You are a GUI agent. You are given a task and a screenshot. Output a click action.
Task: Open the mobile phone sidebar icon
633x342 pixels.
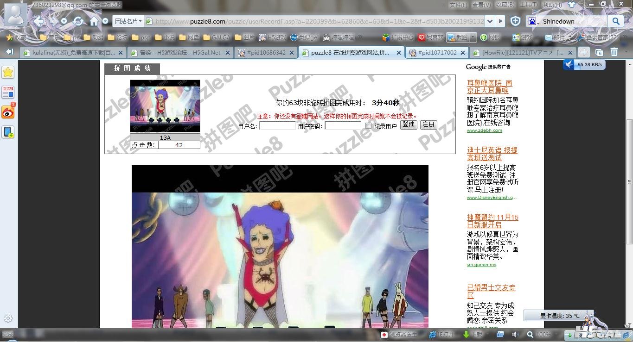(x=8, y=132)
